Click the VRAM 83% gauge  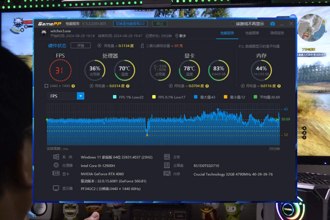(219, 70)
